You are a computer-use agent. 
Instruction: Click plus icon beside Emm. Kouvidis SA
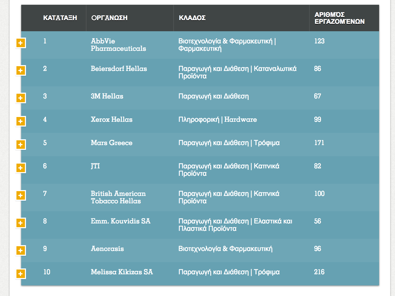click(21, 223)
